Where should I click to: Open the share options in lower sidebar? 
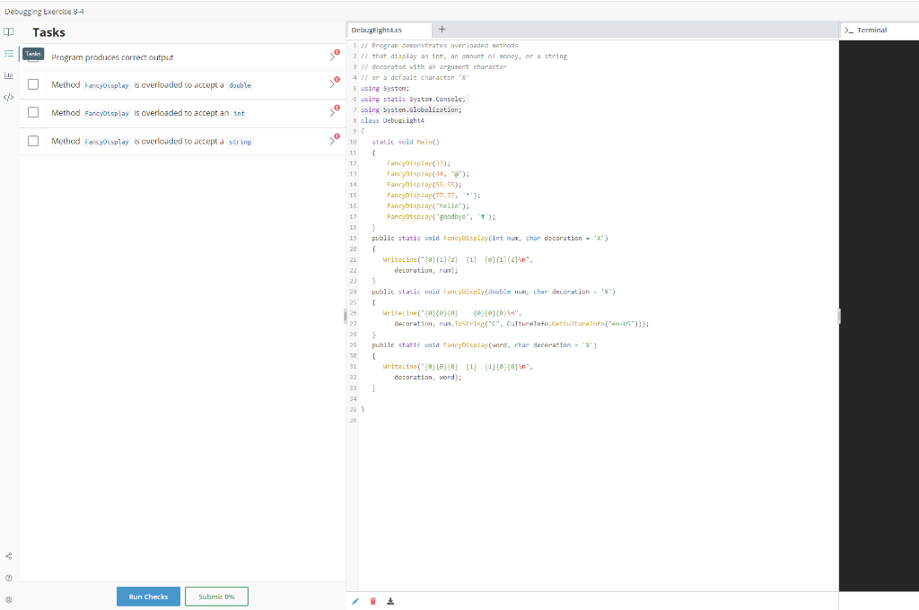[x=8, y=555]
